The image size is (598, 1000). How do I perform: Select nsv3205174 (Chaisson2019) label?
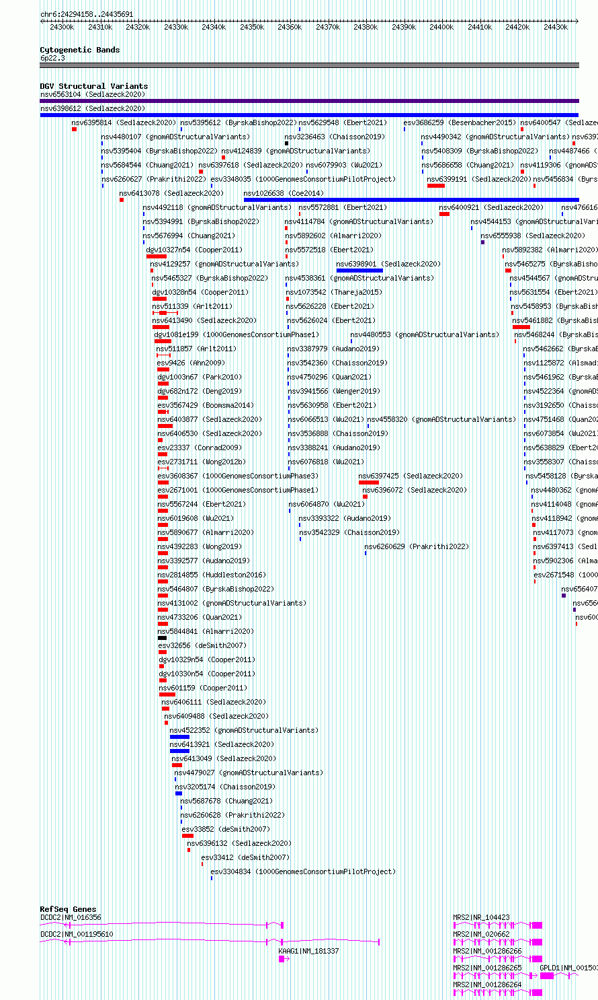point(225,787)
